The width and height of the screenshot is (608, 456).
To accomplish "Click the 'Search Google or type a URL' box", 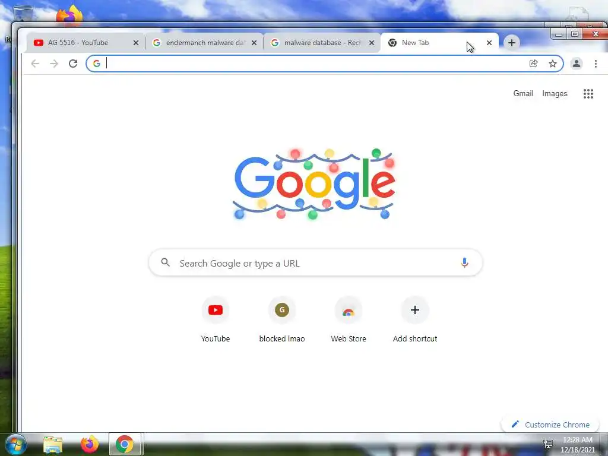I will 316,262.
